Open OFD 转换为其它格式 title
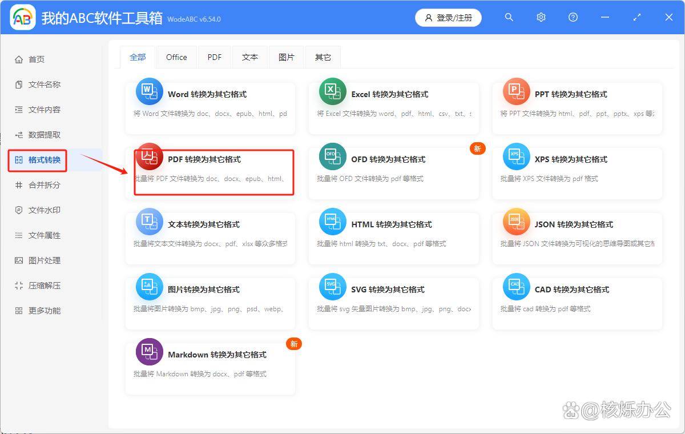Image resolution: width=685 pixels, height=434 pixels. (x=389, y=159)
